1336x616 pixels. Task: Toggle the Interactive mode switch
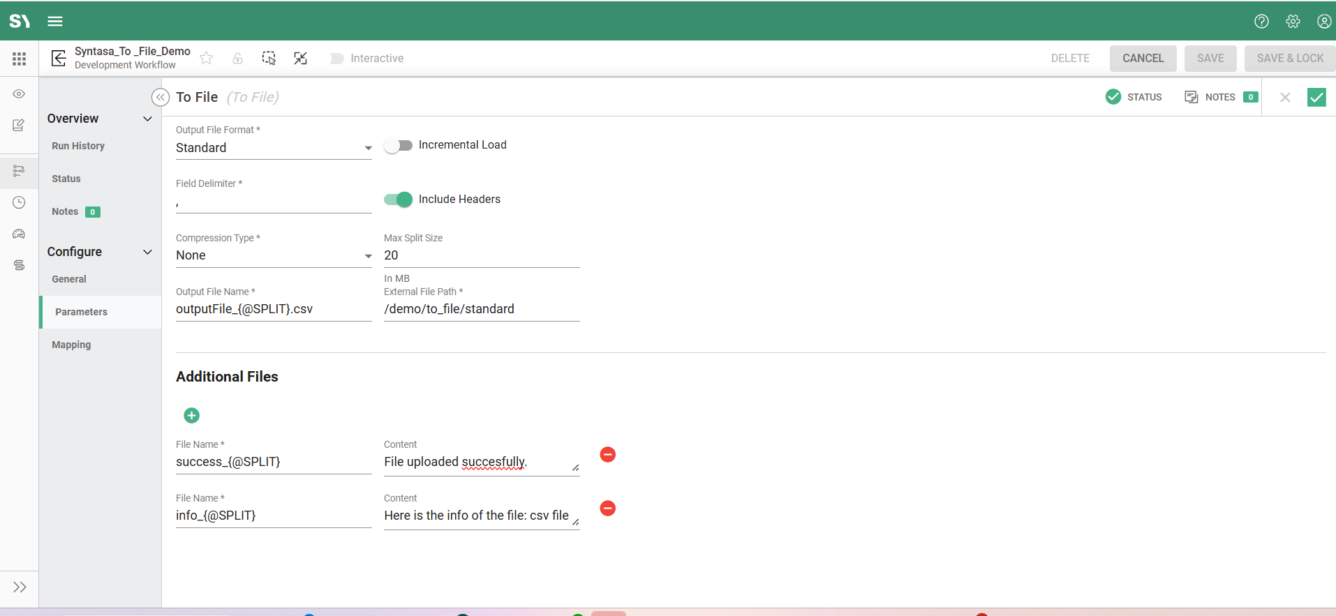pos(336,59)
